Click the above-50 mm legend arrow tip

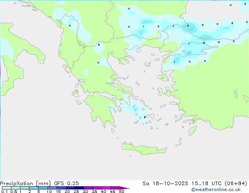pos(124,188)
